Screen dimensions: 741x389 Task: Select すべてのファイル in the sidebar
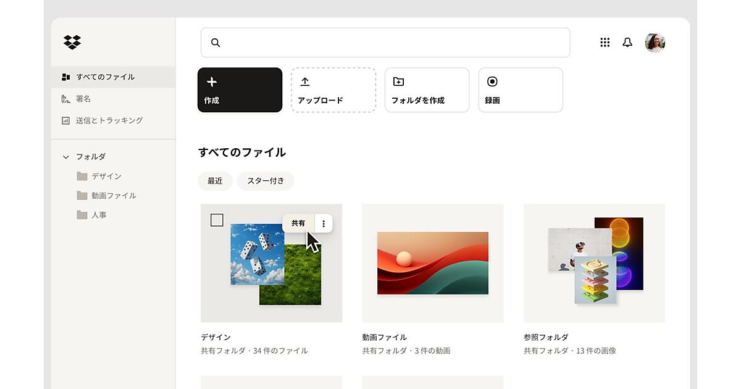click(105, 77)
